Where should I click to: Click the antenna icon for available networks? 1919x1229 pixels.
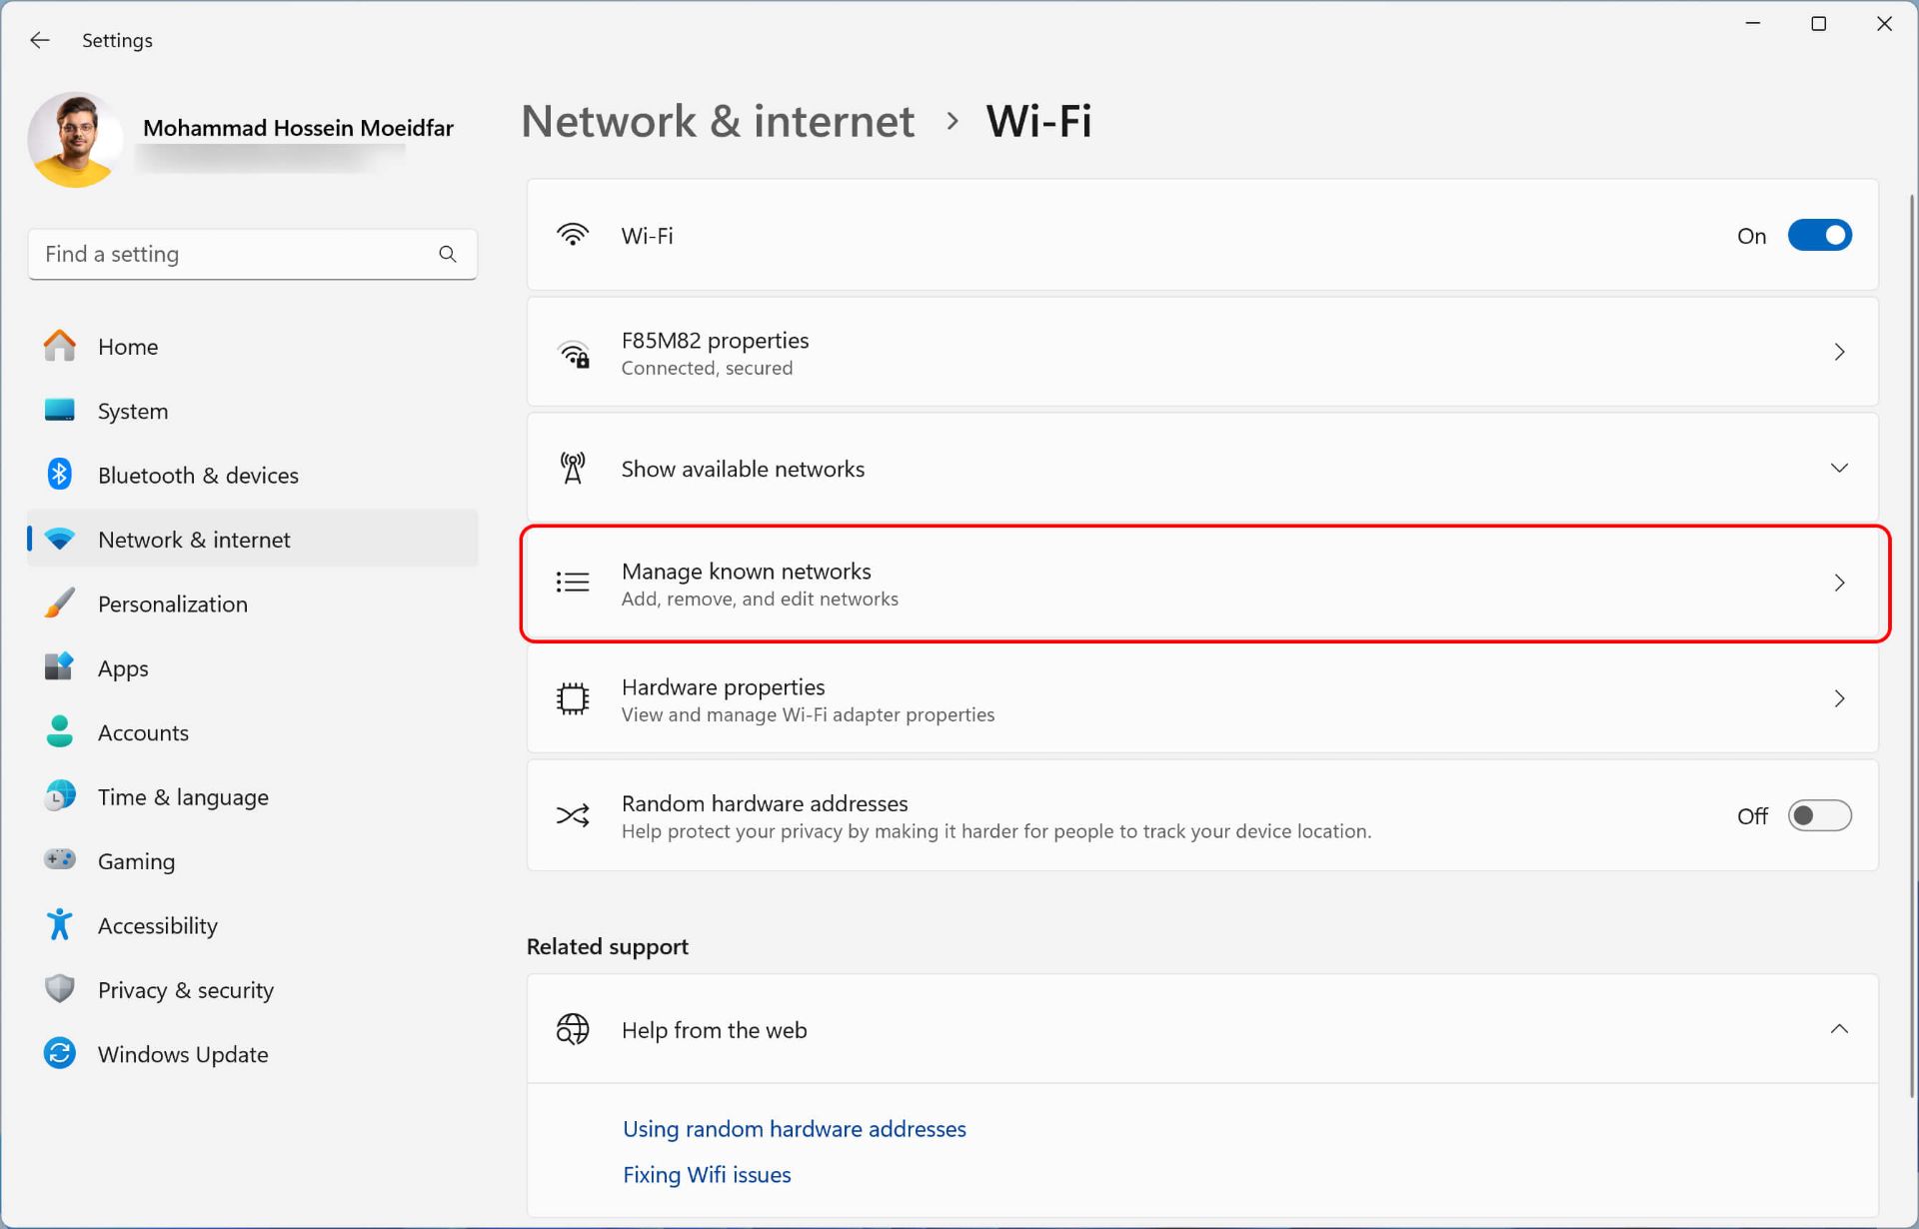coord(573,468)
